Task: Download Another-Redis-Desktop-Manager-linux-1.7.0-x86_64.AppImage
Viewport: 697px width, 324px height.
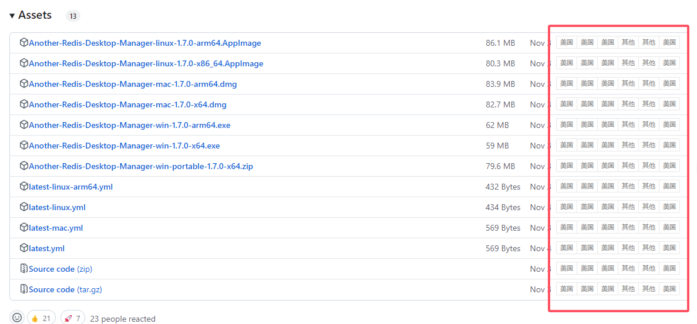Action: 146,63
